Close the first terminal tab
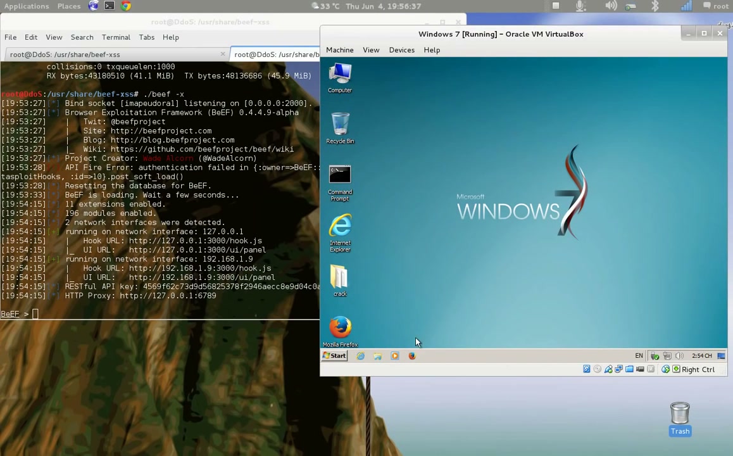The image size is (733, 456). pyautogui.click(x=223, y=54)
